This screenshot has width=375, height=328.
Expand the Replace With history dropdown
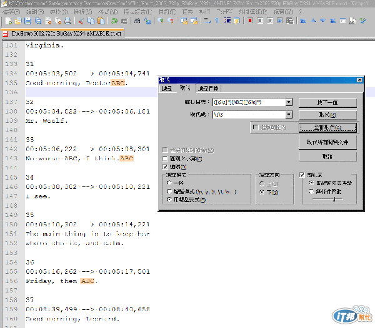pyautogui.click(x=289, y=115)
